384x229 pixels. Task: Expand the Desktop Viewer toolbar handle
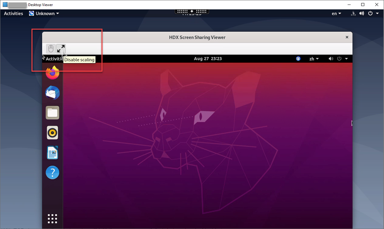(x=192, y=11)
